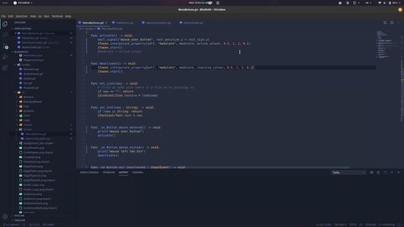Clear the output panel with list icon
The height and width of the screenshot is (227, 404).
[372, 172]
